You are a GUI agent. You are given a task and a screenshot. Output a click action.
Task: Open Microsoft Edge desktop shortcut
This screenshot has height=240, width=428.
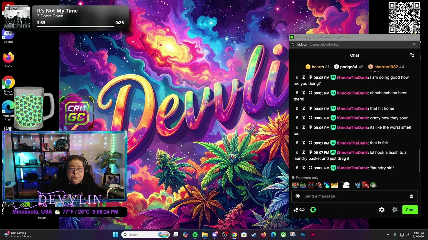point(8,111)
